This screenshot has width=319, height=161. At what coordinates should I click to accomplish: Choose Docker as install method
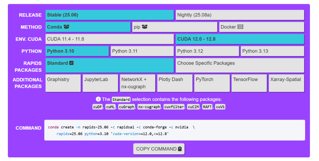pos(262,27)
